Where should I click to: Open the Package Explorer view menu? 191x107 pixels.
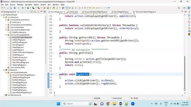[38, 12]
